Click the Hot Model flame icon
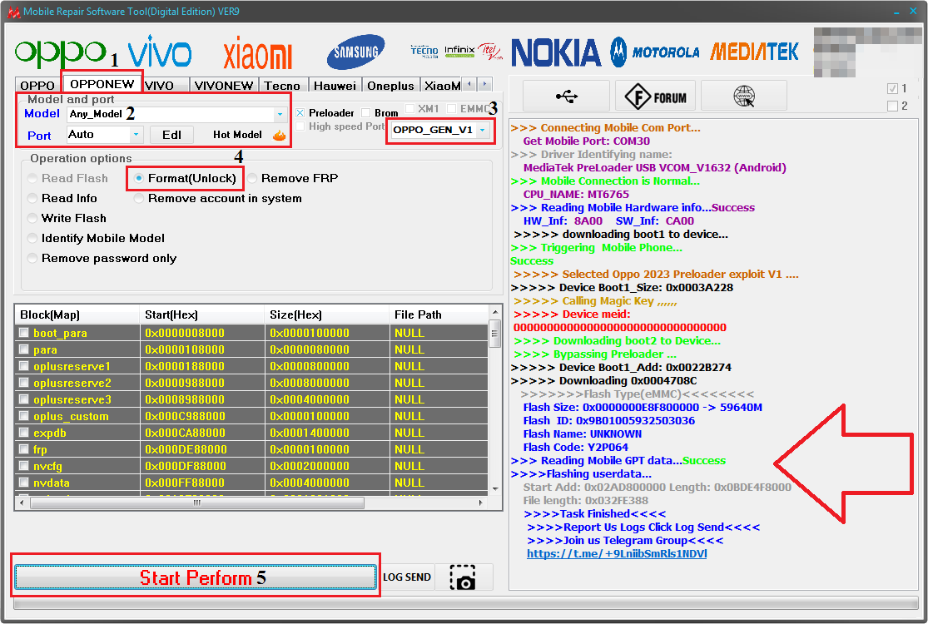Image resolution: width=928 pixels, height=624 pixels. (x=280, y=136)
